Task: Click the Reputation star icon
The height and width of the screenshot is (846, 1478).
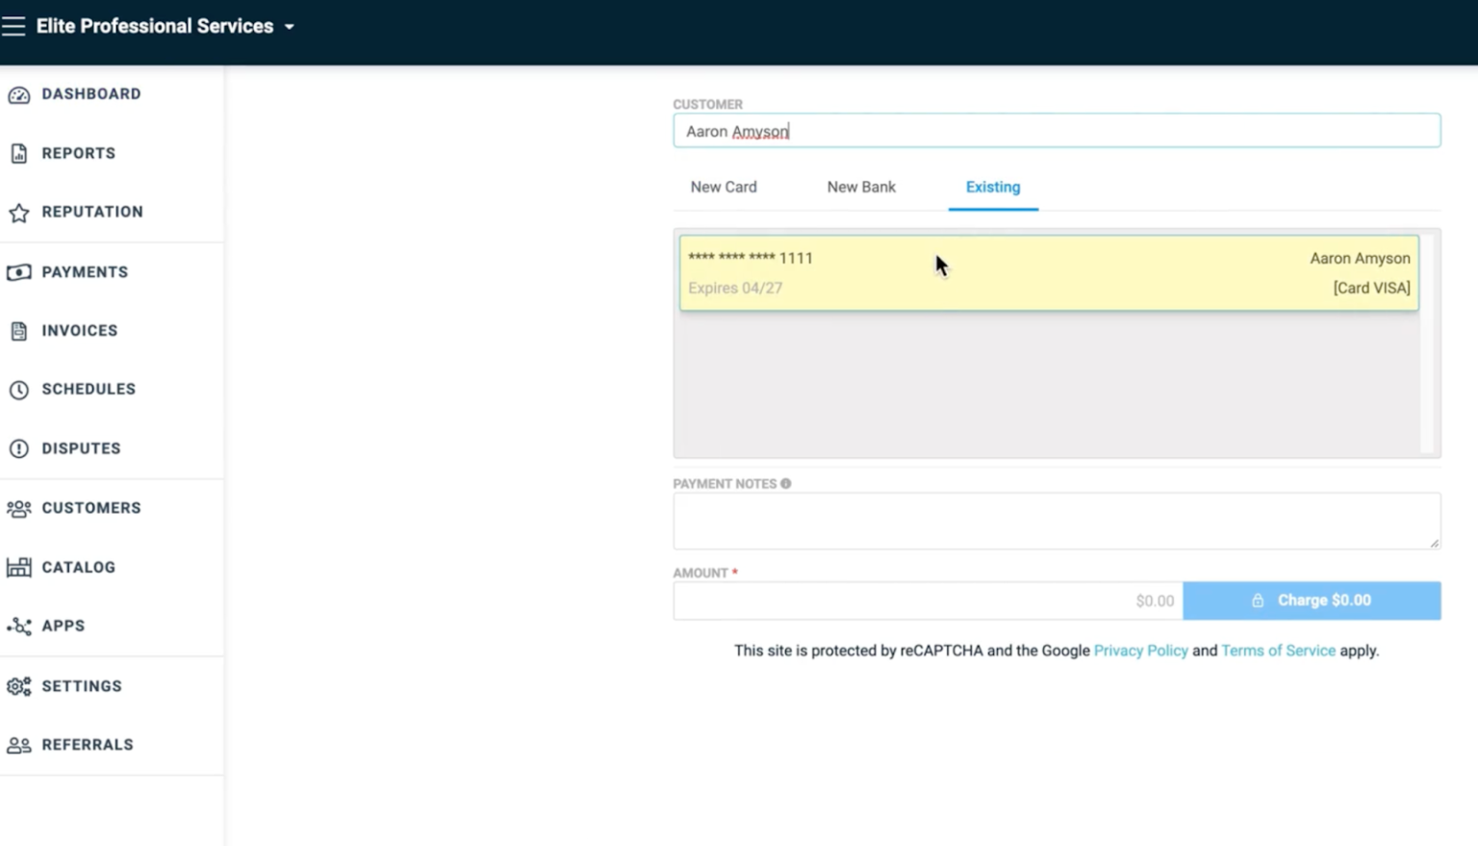Action: [x=18, y=213]
